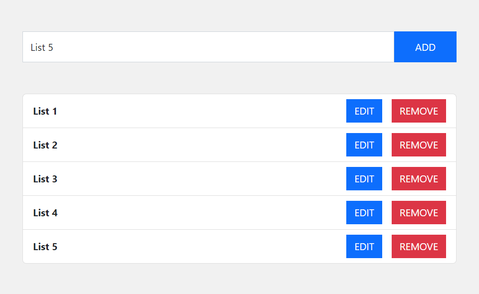
Task: Select the List 2 label text
Action: [45, 145]
